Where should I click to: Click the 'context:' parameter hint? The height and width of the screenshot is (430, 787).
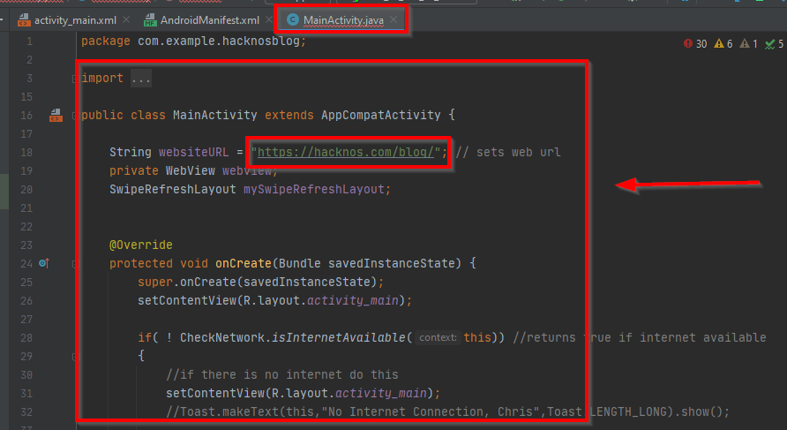(438, 337)
